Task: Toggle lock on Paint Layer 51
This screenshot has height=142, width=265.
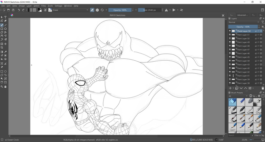Action: [256, 35]
